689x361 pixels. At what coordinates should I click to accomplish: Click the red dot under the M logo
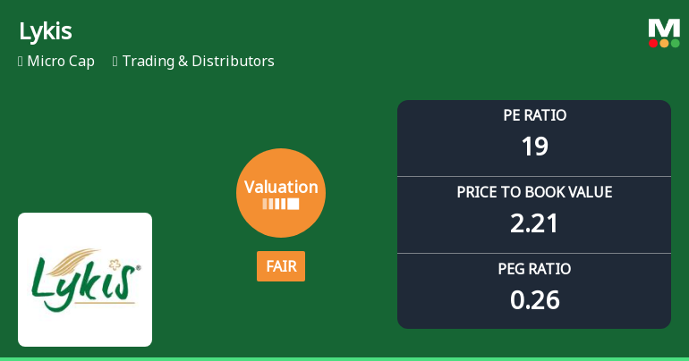(x=653, y=43)
